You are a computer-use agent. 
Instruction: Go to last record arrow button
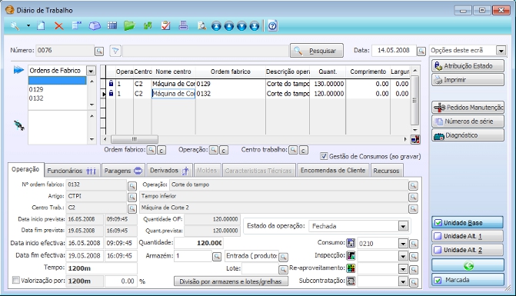255,26
